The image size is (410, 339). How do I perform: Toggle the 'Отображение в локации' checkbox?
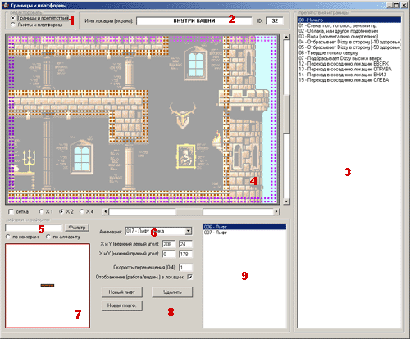tap(189, 277)
